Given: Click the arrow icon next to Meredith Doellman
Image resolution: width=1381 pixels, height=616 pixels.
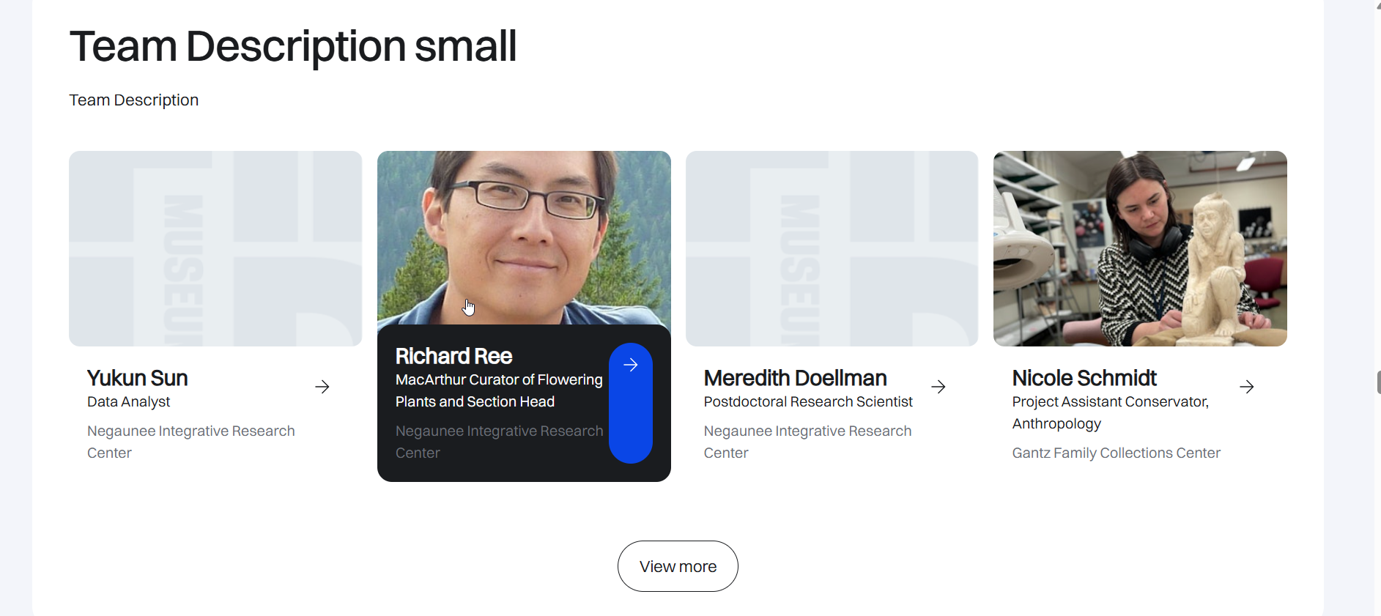Looking at the screenshot, I should [x=938, y=387].
